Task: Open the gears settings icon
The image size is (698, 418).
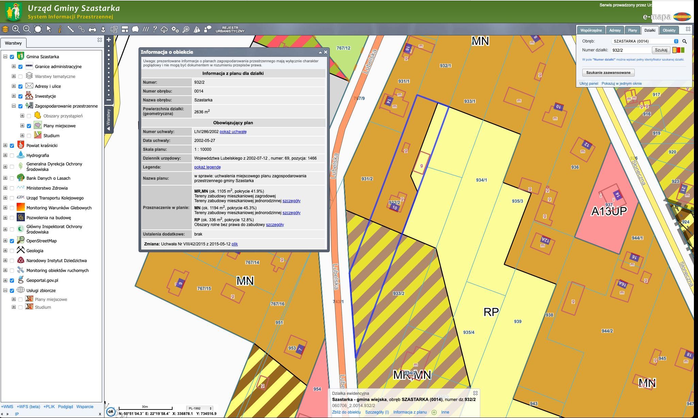Action: pos(175,29)
